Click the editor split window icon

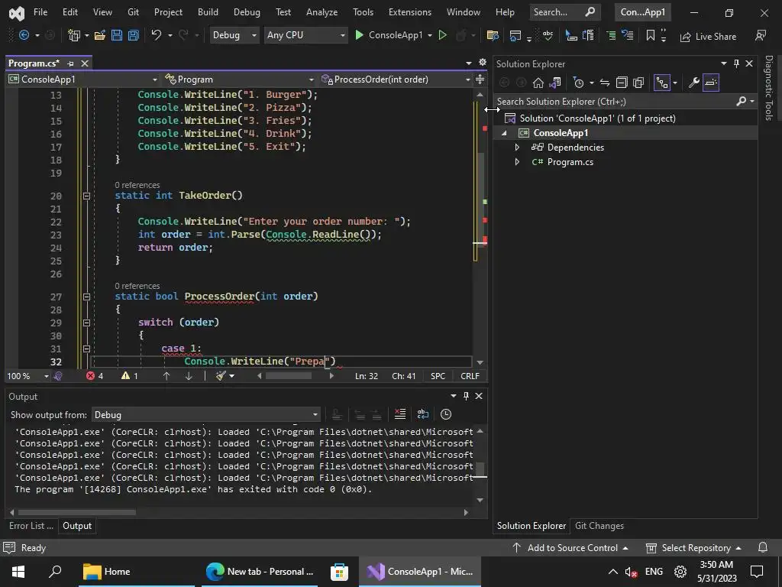click(480, 79)
